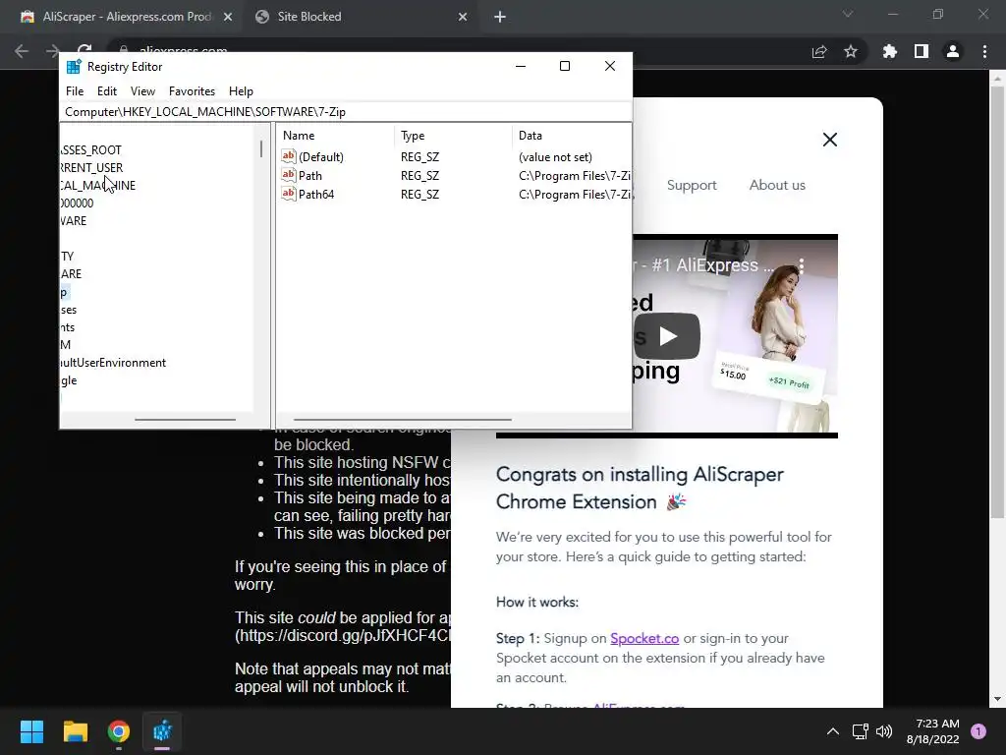Click the Path value string icon
Screen dimensions: 1006x755
tap(289, 175)
